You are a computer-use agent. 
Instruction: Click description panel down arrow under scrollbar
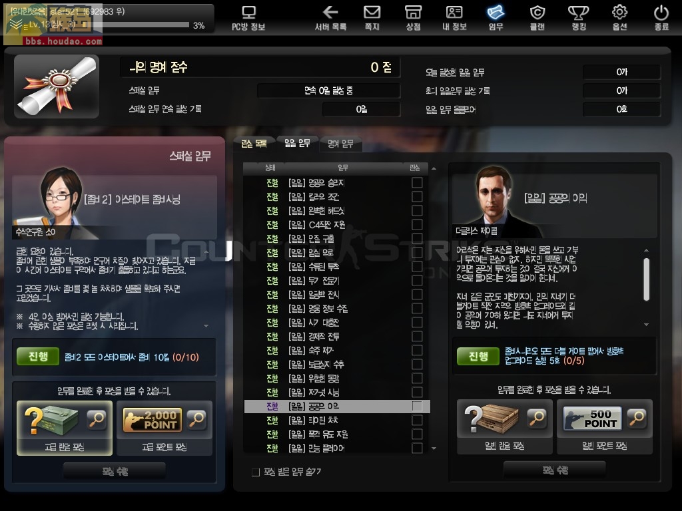coord(646,324)
